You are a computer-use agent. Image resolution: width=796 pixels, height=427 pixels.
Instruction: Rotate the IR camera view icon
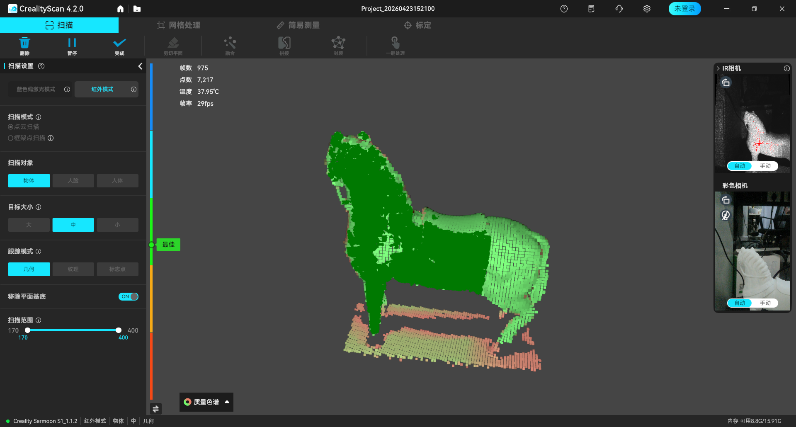click(726, 83)
